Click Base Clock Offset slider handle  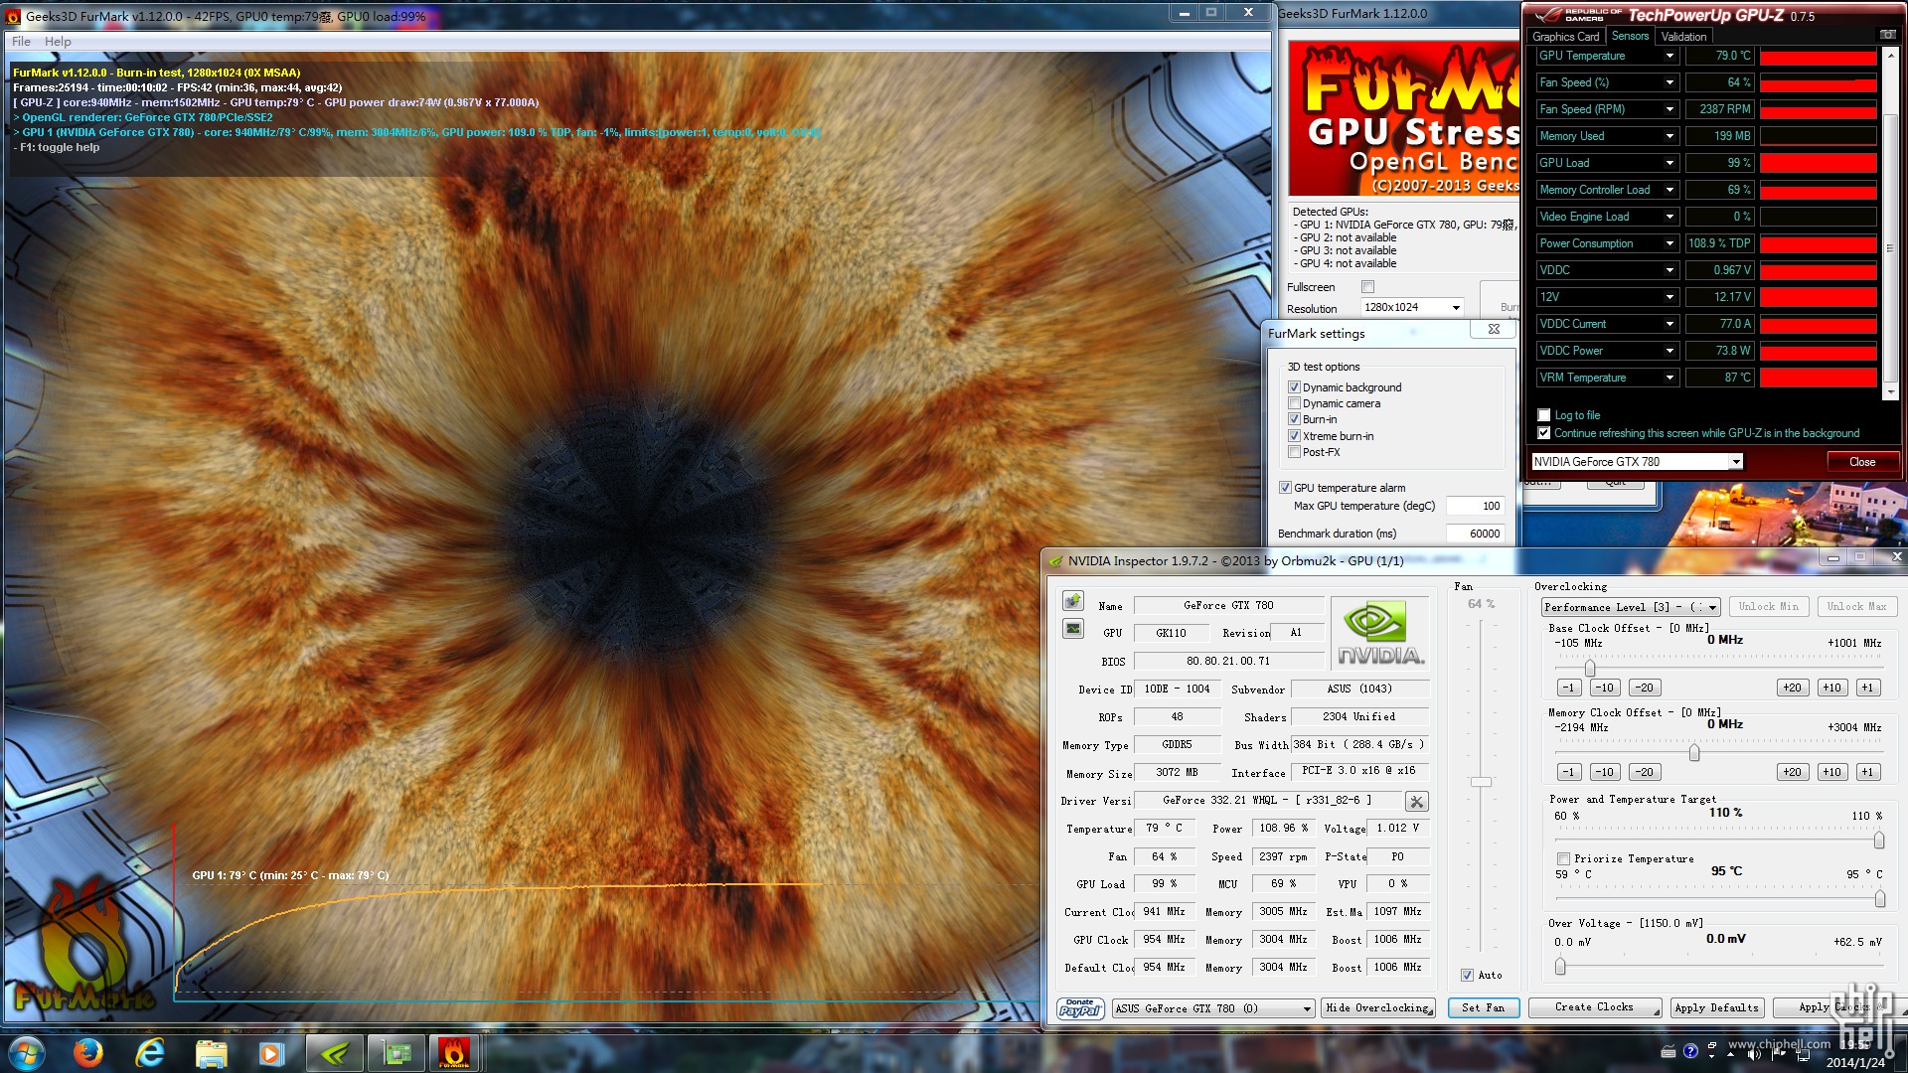click(1589, 668)
